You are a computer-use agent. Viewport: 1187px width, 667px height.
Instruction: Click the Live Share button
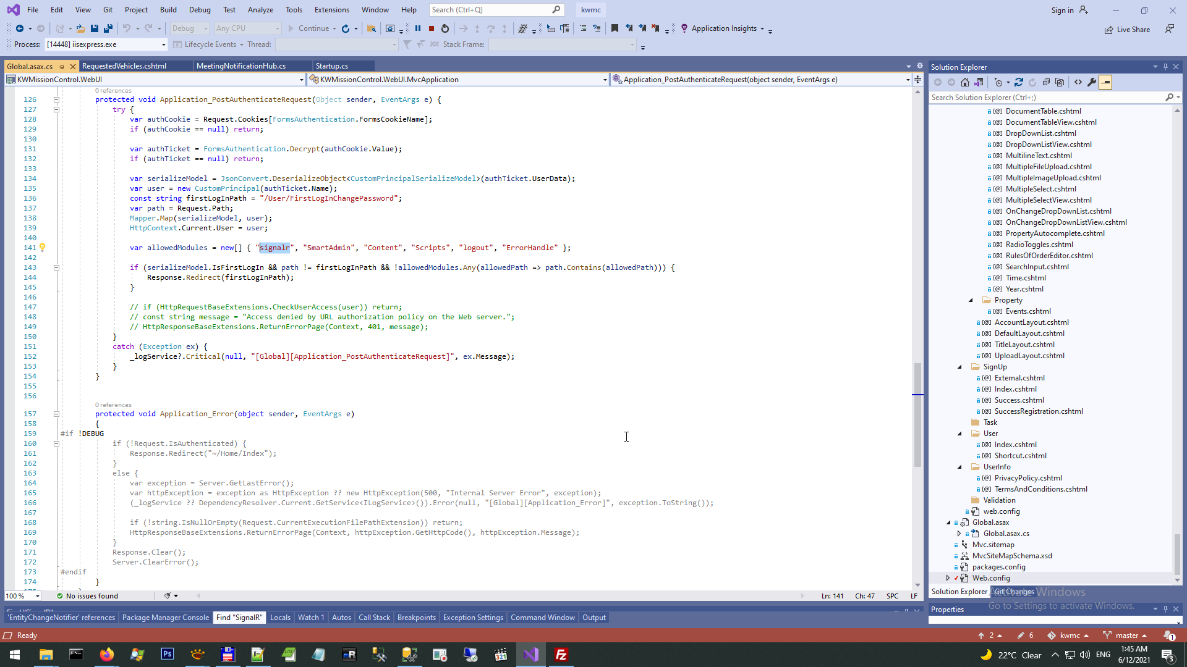click(x=1128, y=30)
